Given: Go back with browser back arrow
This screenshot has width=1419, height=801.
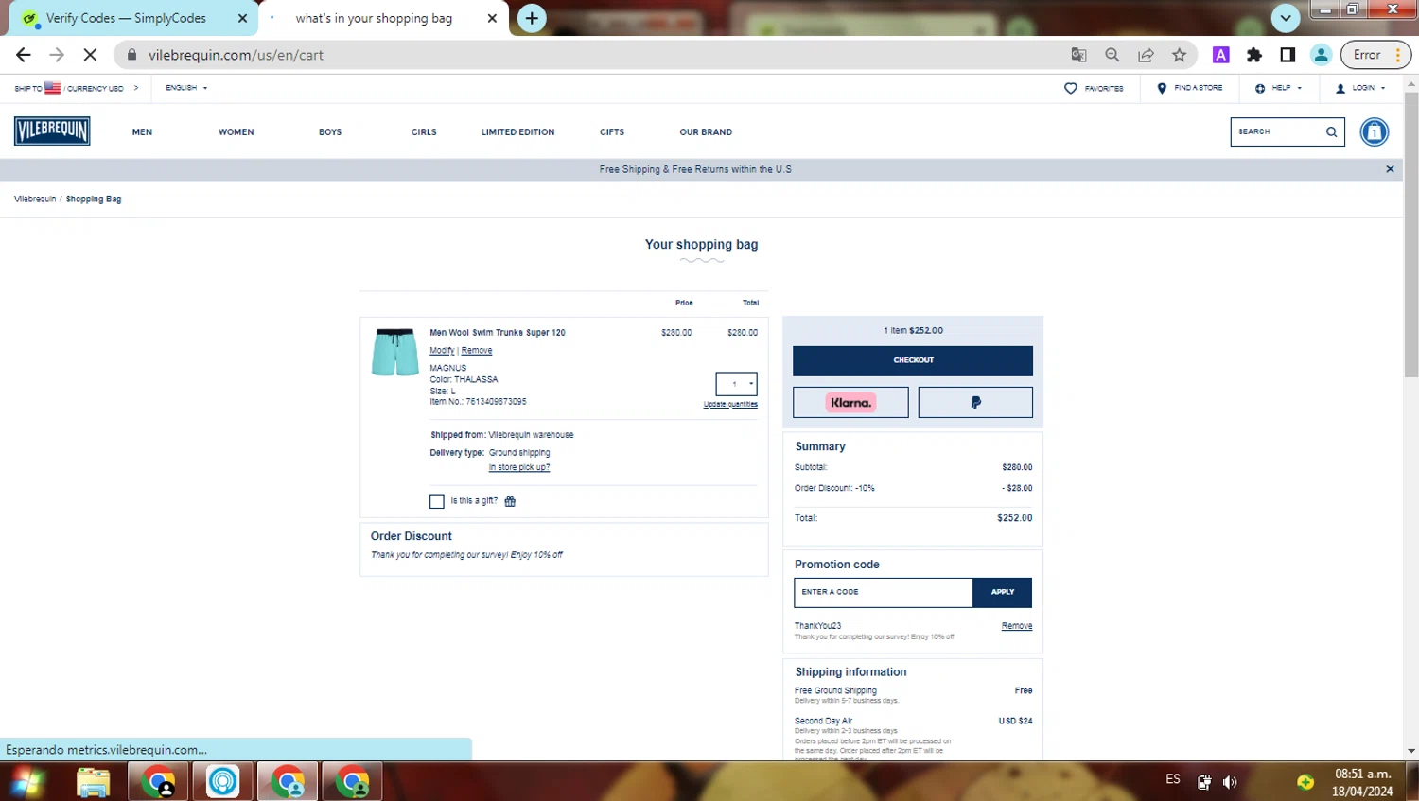Looking at the screenshot, I should pyautogui.click(x=24, y=55).
